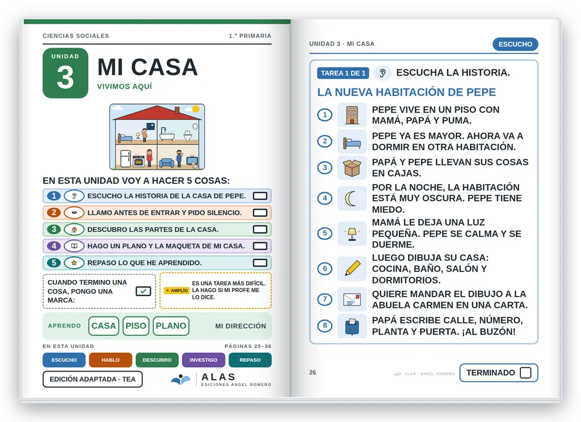Click the PLANO vocabulary word box
Screen dimensions: 581x422
[x=171, y=326]
